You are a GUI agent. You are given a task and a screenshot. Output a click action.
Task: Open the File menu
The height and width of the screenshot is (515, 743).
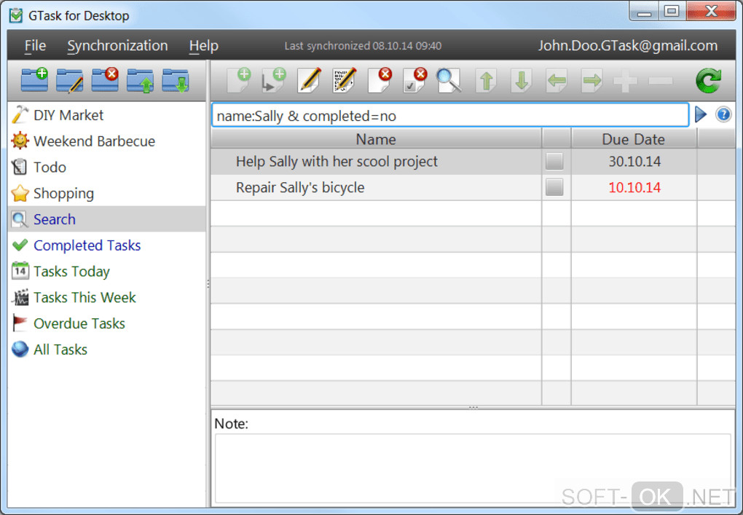(35, 45)
